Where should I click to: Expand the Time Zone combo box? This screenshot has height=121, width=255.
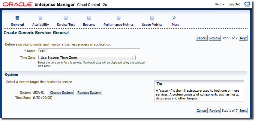[x=87, y=58]
